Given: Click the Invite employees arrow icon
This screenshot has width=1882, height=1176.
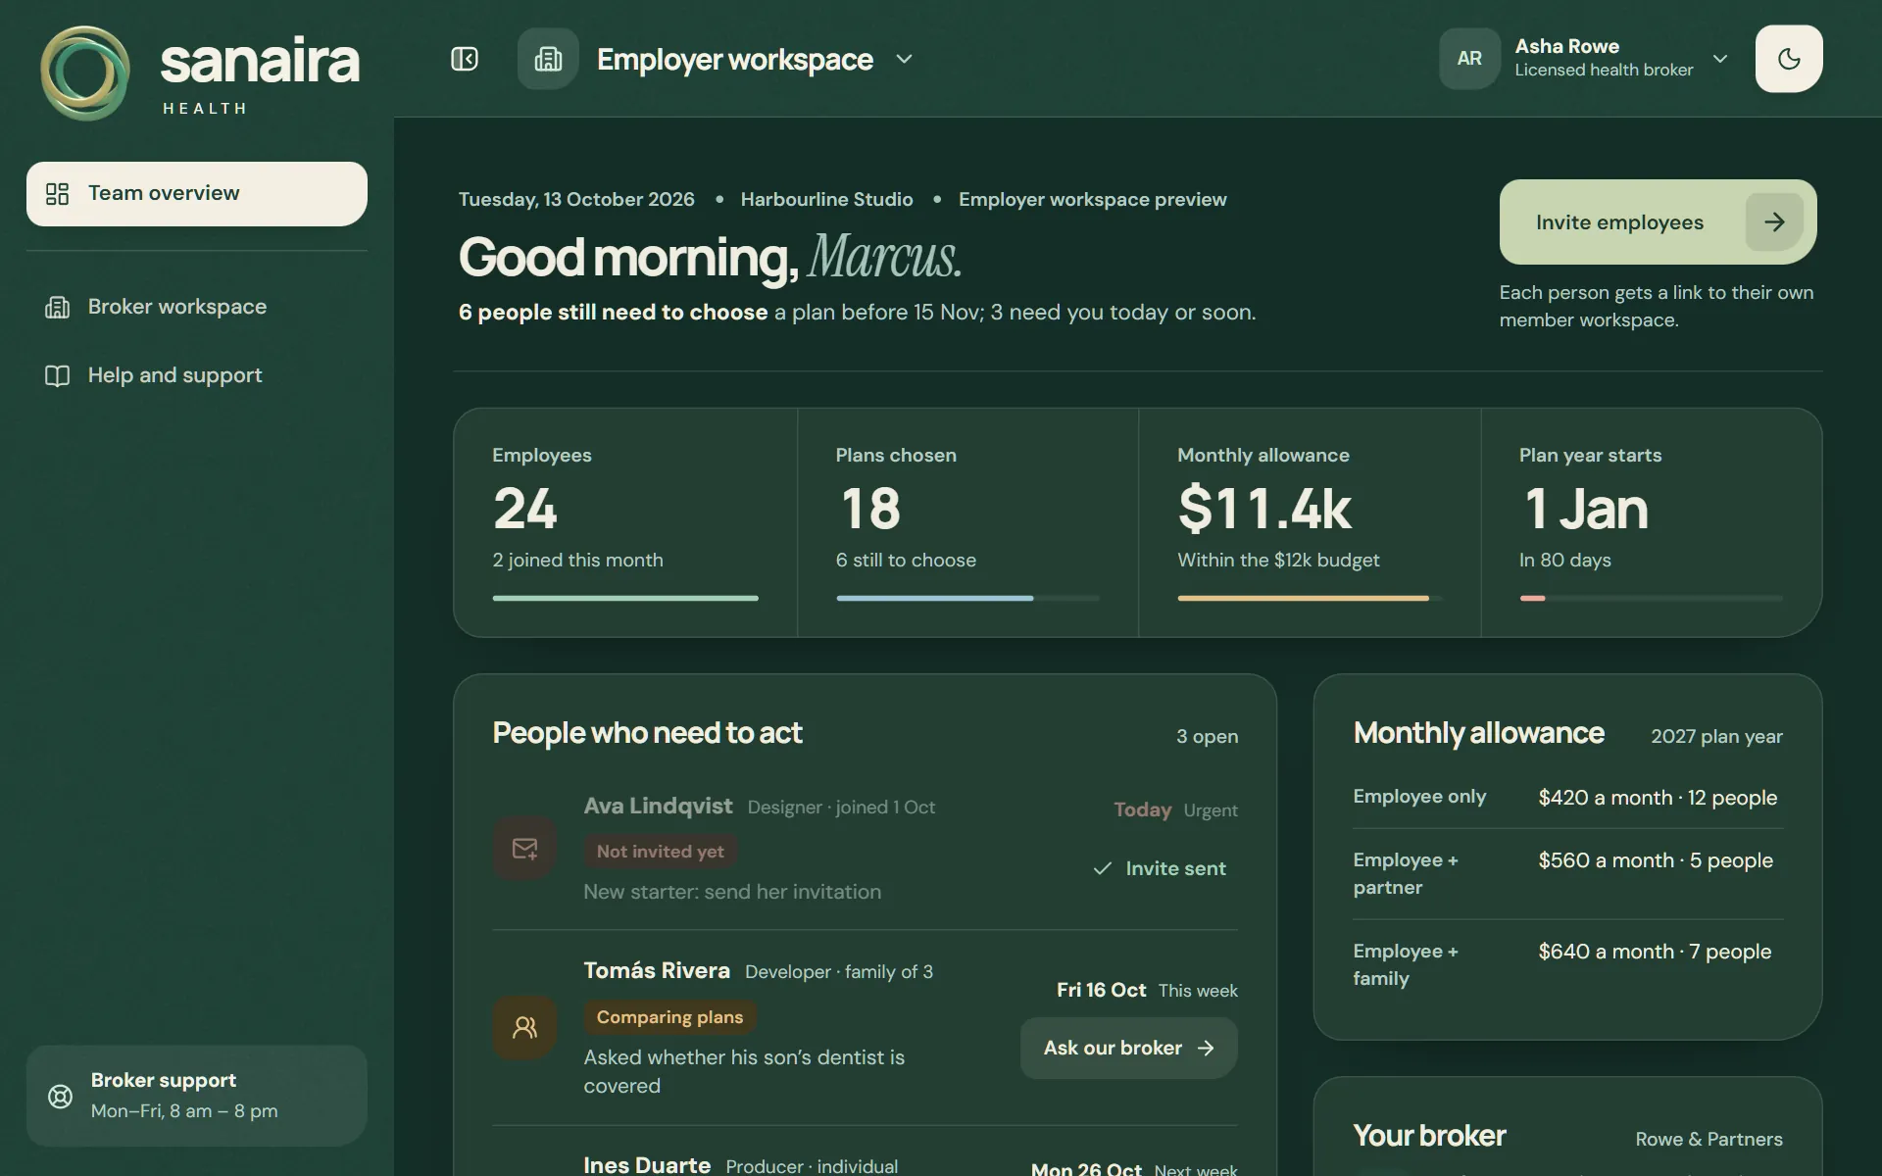Looking at the screenshot, I should [1774, 222].
